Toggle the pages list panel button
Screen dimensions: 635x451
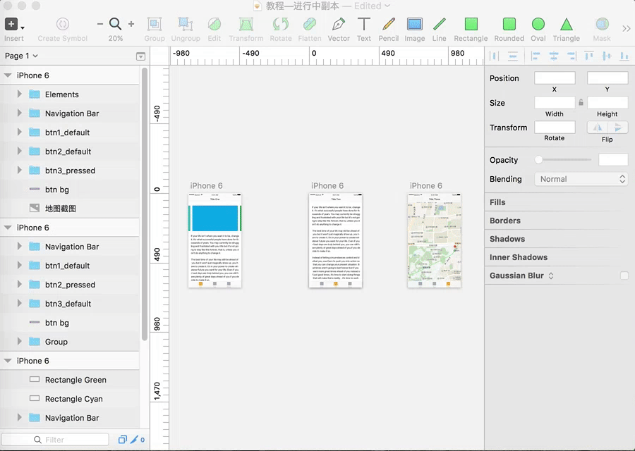[140, 56]
